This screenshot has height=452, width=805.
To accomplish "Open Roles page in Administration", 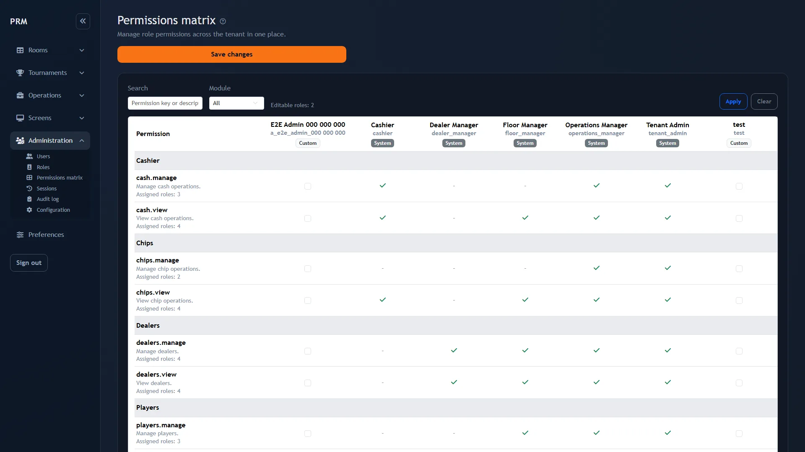I will pyautogui.click(x=43, y=167).
